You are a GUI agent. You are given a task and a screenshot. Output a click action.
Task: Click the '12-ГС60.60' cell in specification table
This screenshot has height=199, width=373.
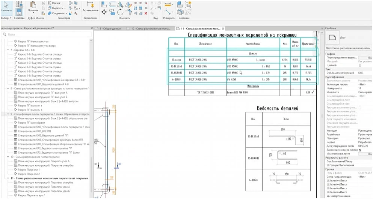176,66
